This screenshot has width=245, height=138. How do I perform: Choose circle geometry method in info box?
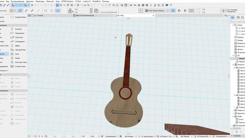(52, 11)
